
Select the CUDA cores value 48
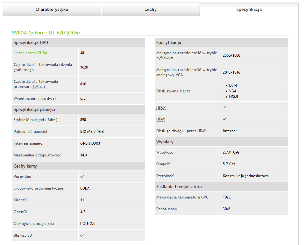[82, 53]
